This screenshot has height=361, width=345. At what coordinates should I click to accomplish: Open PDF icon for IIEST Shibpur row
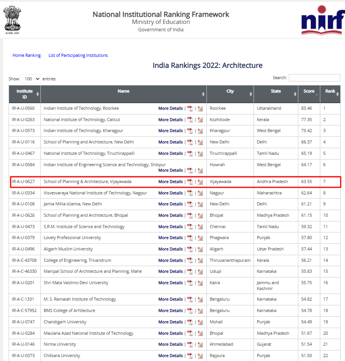pyautogui.click(x=190, y=171)
